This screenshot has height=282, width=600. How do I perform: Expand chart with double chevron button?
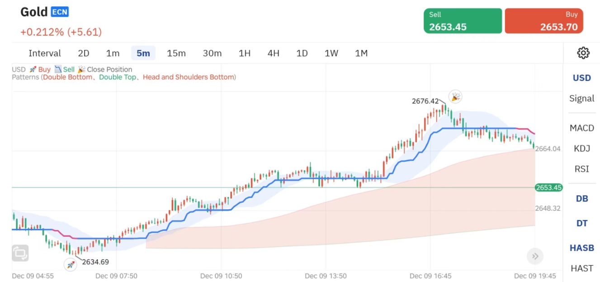coord(535,257)
